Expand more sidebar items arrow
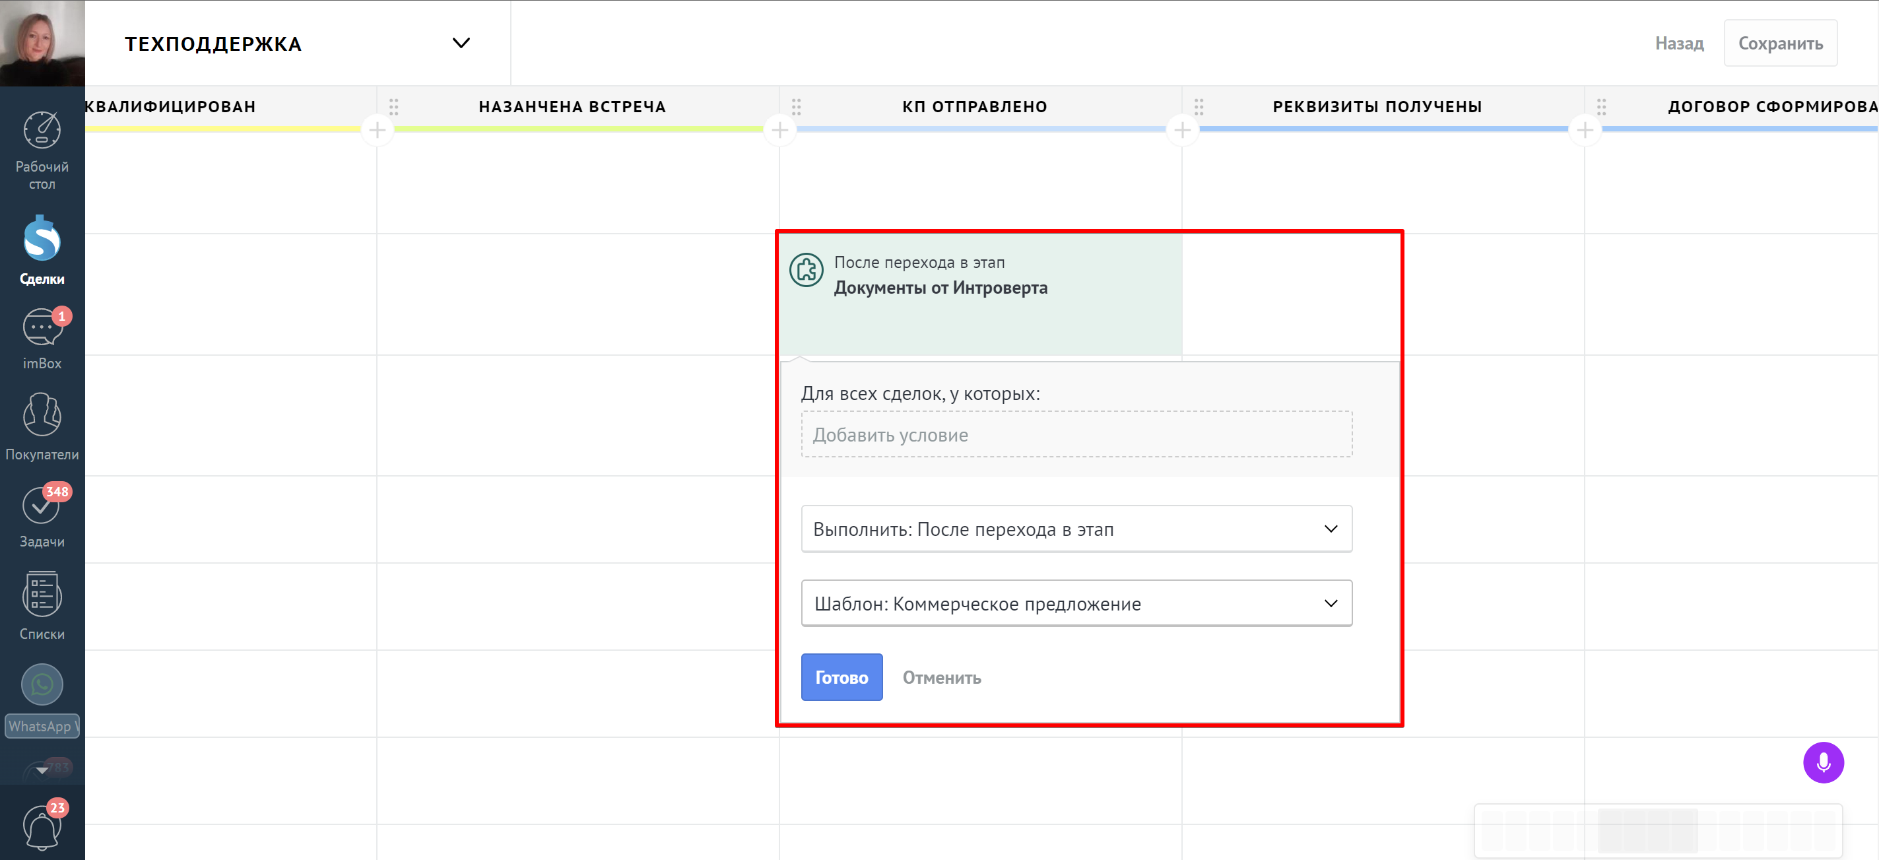Screen dimensions: 1879x860 point(42,770)
